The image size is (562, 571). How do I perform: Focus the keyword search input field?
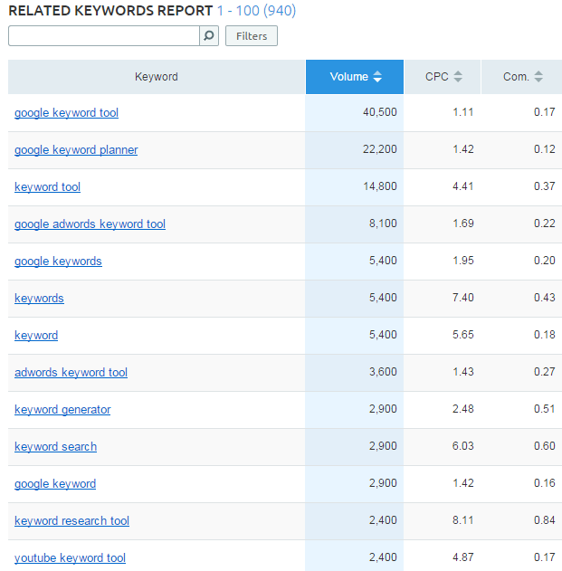104,35
